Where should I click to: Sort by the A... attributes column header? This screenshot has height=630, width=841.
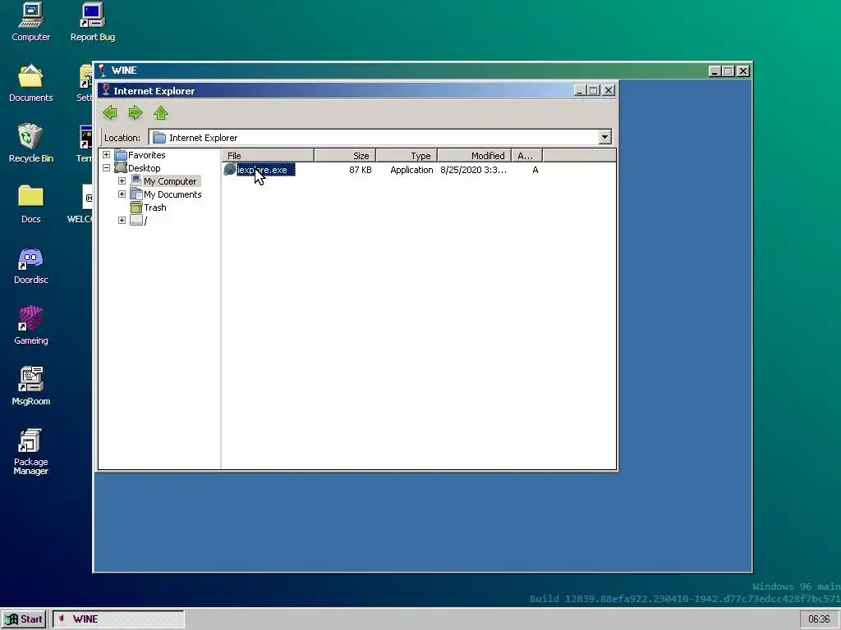(526, 155)
